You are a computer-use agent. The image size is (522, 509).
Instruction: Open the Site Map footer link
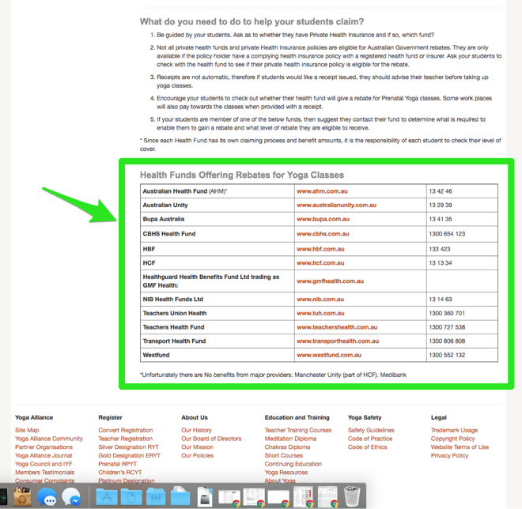click(x=27, y=430)
